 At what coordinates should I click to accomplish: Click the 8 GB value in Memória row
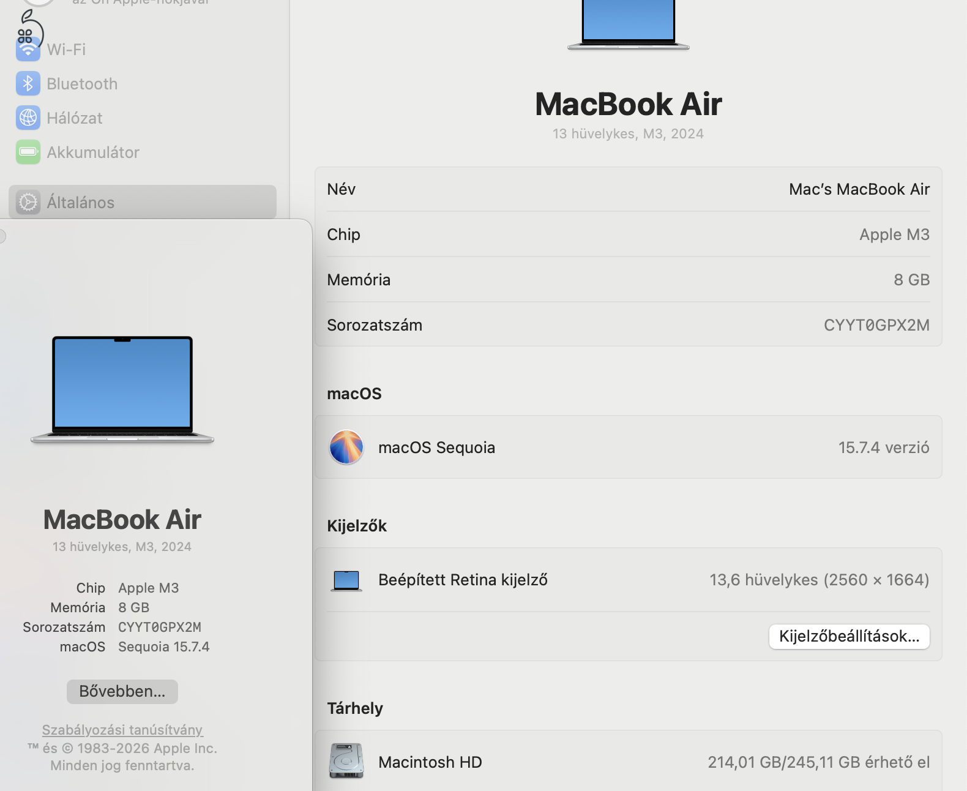pos(912,280)
